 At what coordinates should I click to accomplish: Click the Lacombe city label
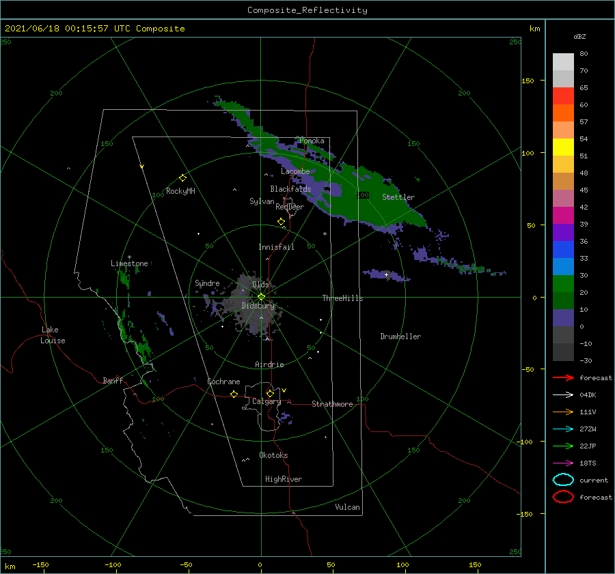click(x=295, y=171)
